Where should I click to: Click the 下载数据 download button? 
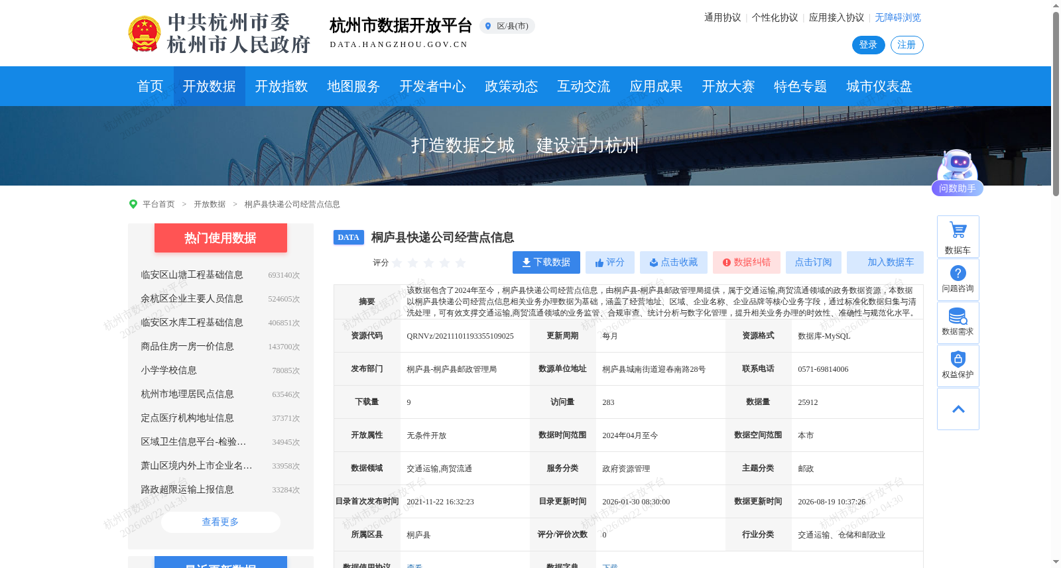pos(546,262)
